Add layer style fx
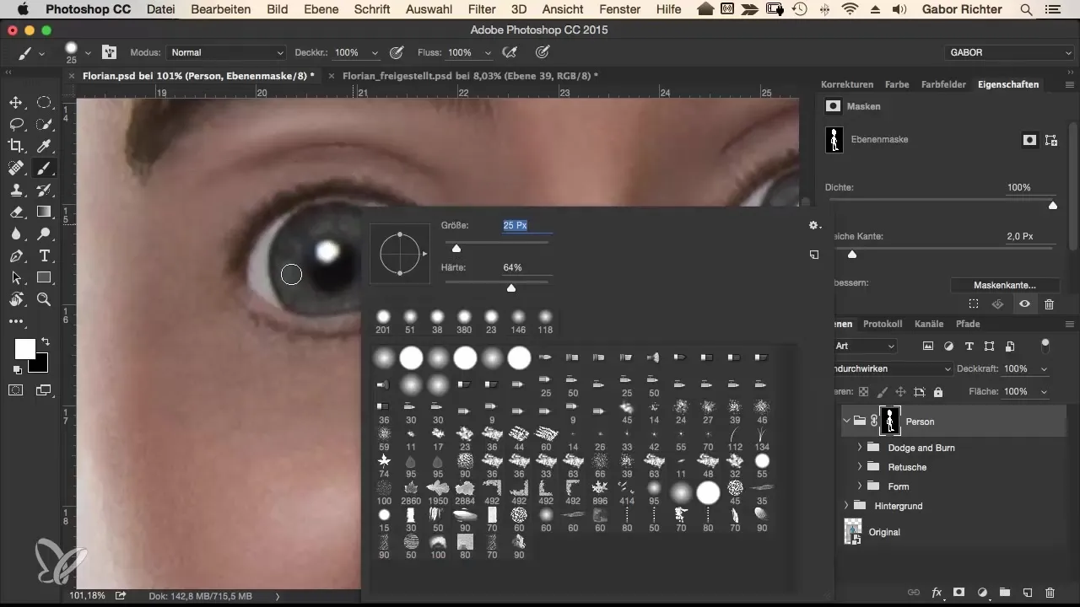The image size is (1080, 607). [937, 594]
